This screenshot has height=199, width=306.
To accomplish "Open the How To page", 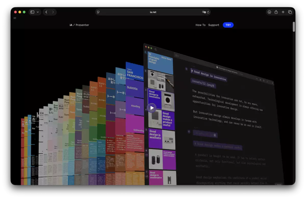I will (x=200, y=25).
